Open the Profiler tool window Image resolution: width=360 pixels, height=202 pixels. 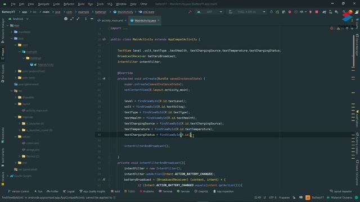(52, 191)
